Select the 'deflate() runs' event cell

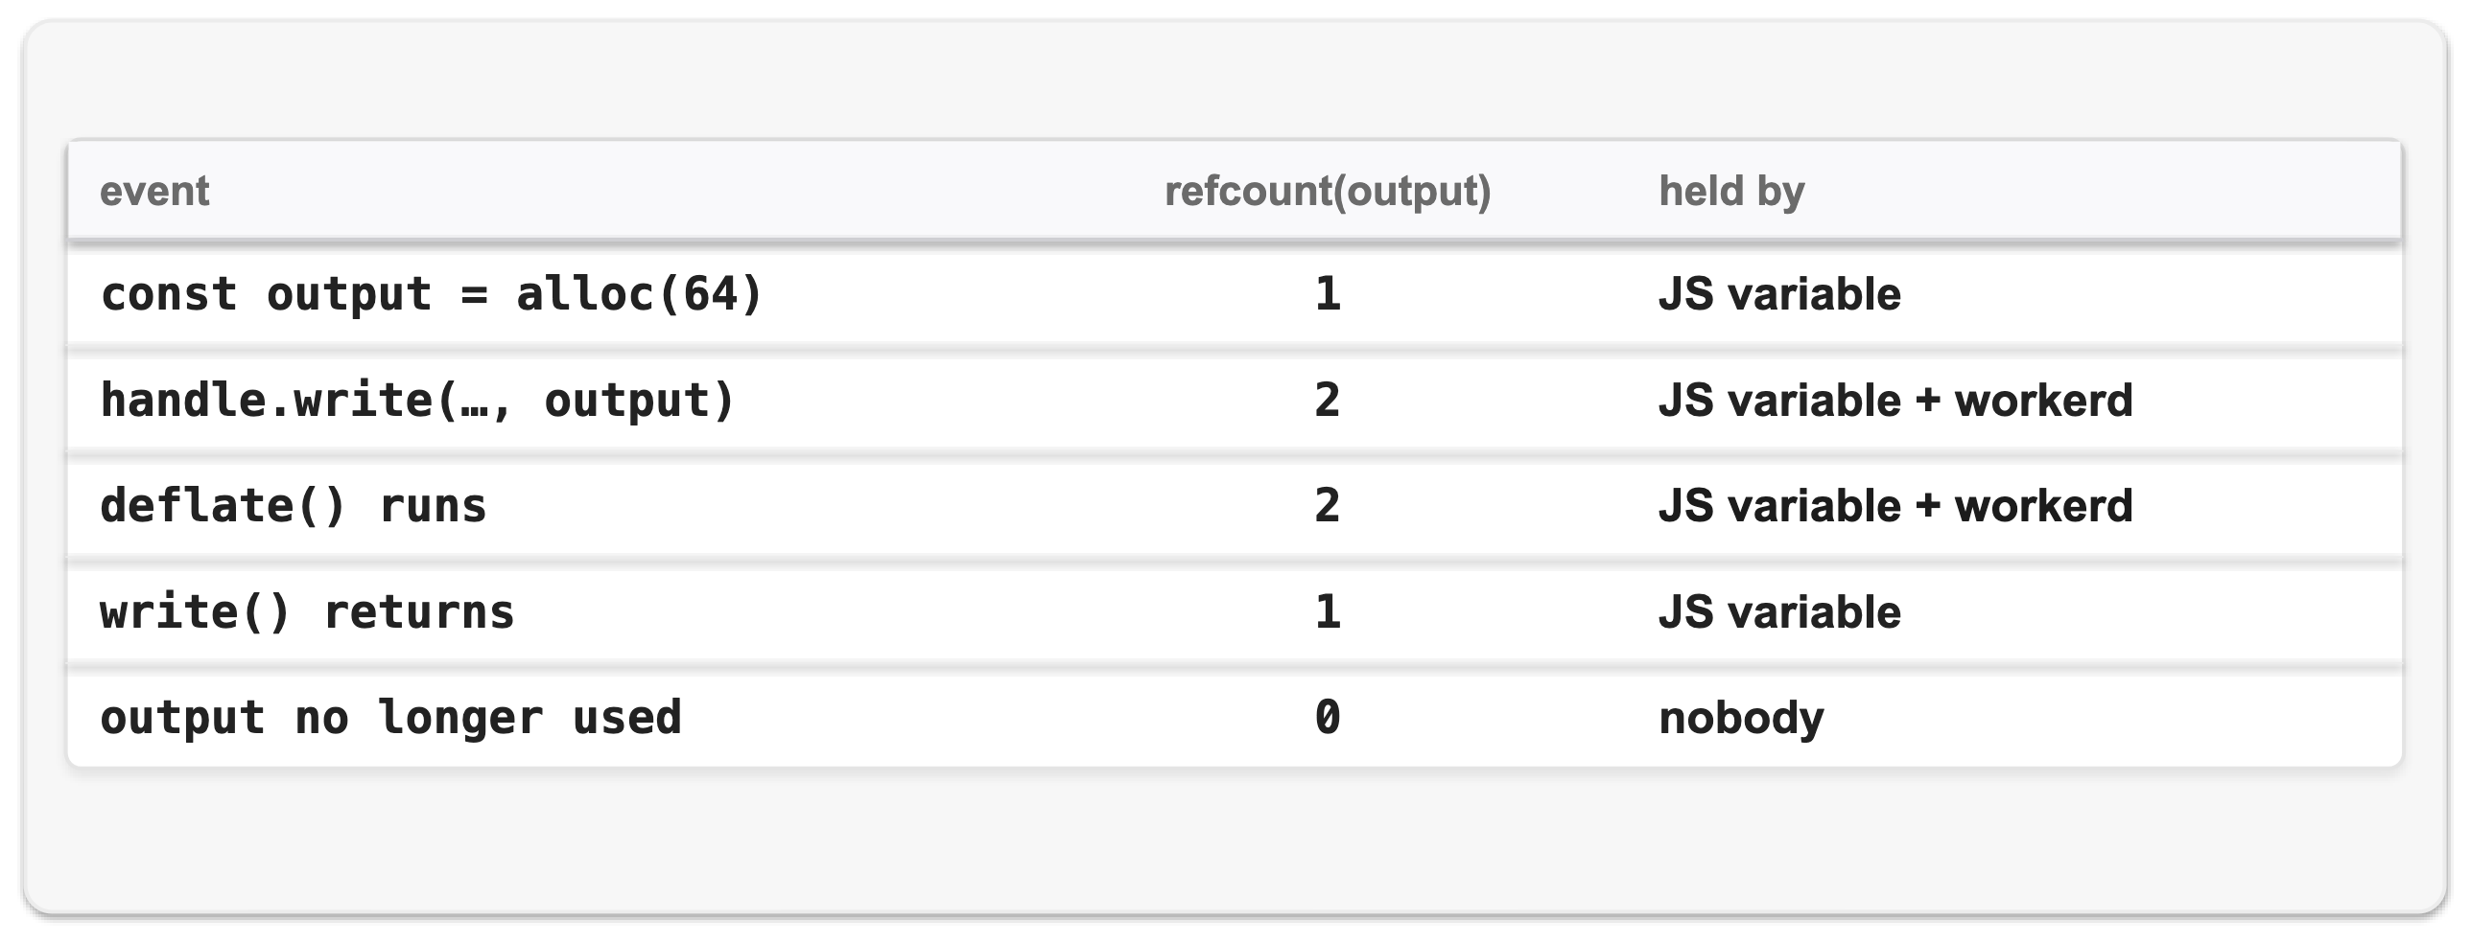click(293, 506)
